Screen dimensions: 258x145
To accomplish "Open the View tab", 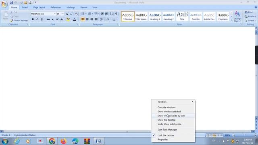I will [95, 7].
